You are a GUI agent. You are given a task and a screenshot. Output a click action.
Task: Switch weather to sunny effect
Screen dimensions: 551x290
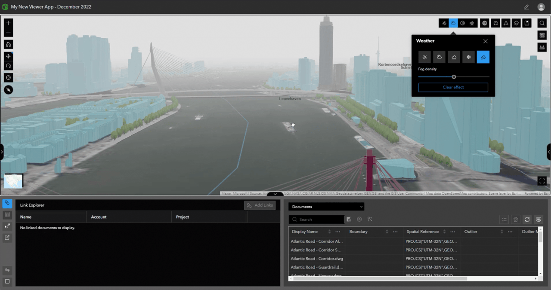click(x=424, y=57)
